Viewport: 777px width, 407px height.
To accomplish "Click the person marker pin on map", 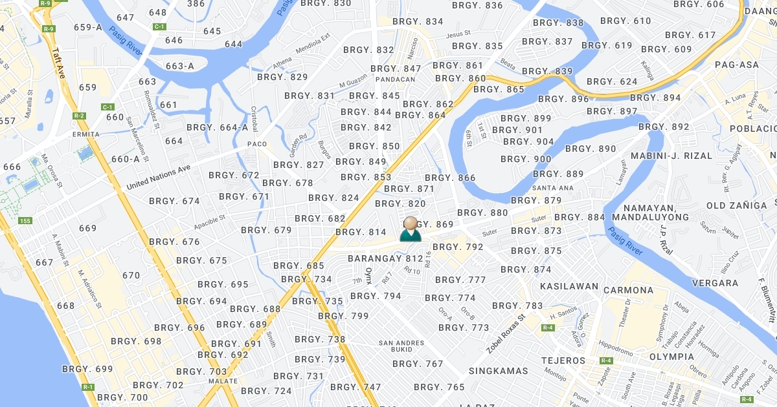I will coord(411,229).
